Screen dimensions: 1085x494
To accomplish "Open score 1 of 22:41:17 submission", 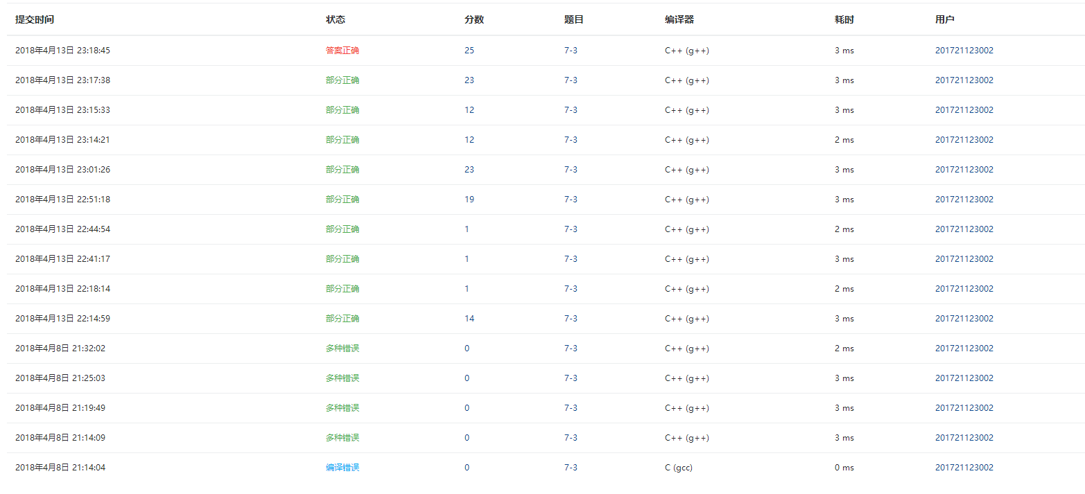I will coord(467,259).
